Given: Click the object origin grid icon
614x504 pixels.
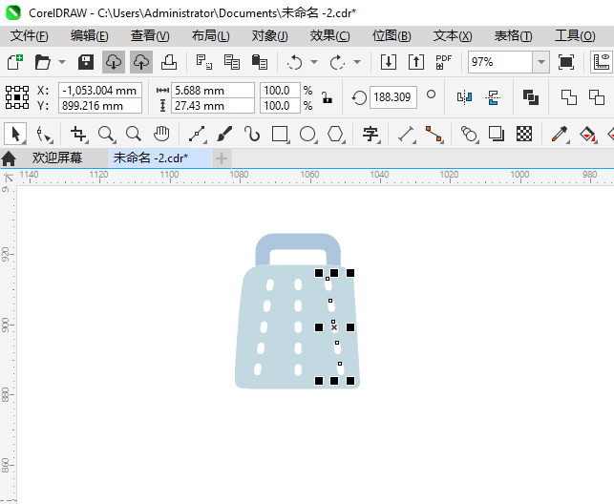Looking at the screenshot, I should [17, 97].
